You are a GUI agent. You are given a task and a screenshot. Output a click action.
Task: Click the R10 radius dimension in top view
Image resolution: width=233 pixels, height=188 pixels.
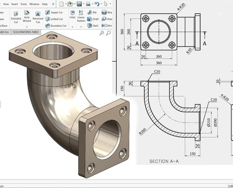click(189, 51)
